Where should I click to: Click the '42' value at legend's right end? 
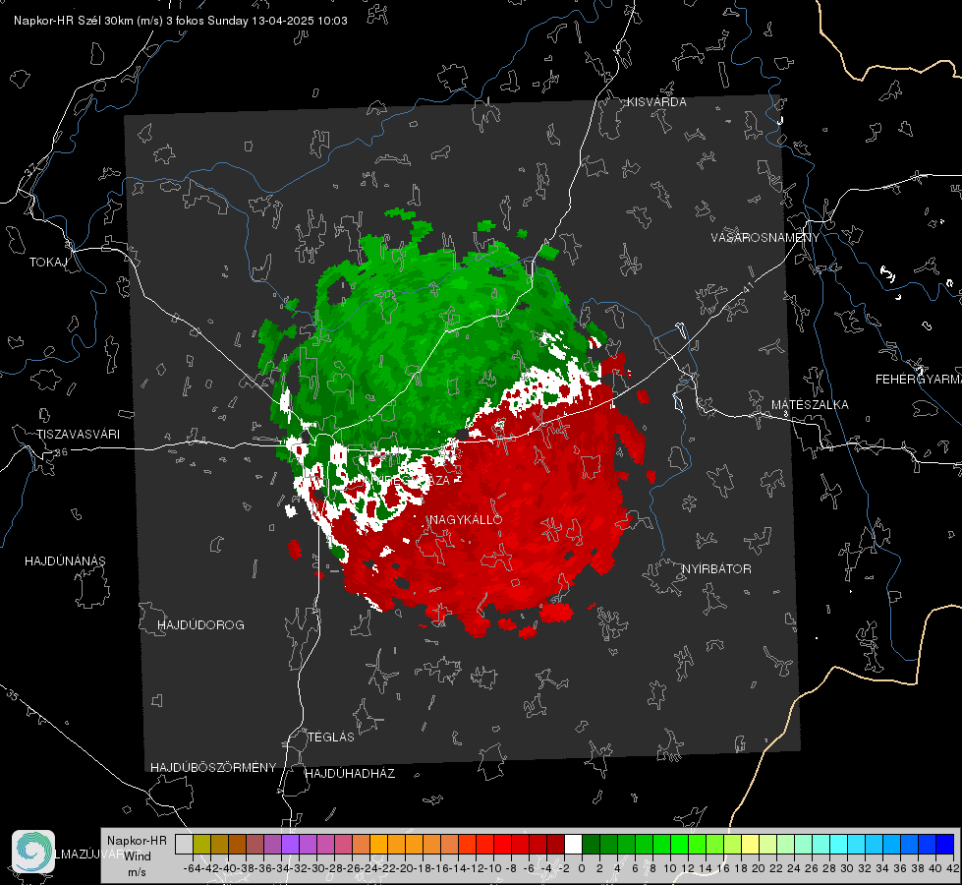pyautogui.click(x=953, y=868)
